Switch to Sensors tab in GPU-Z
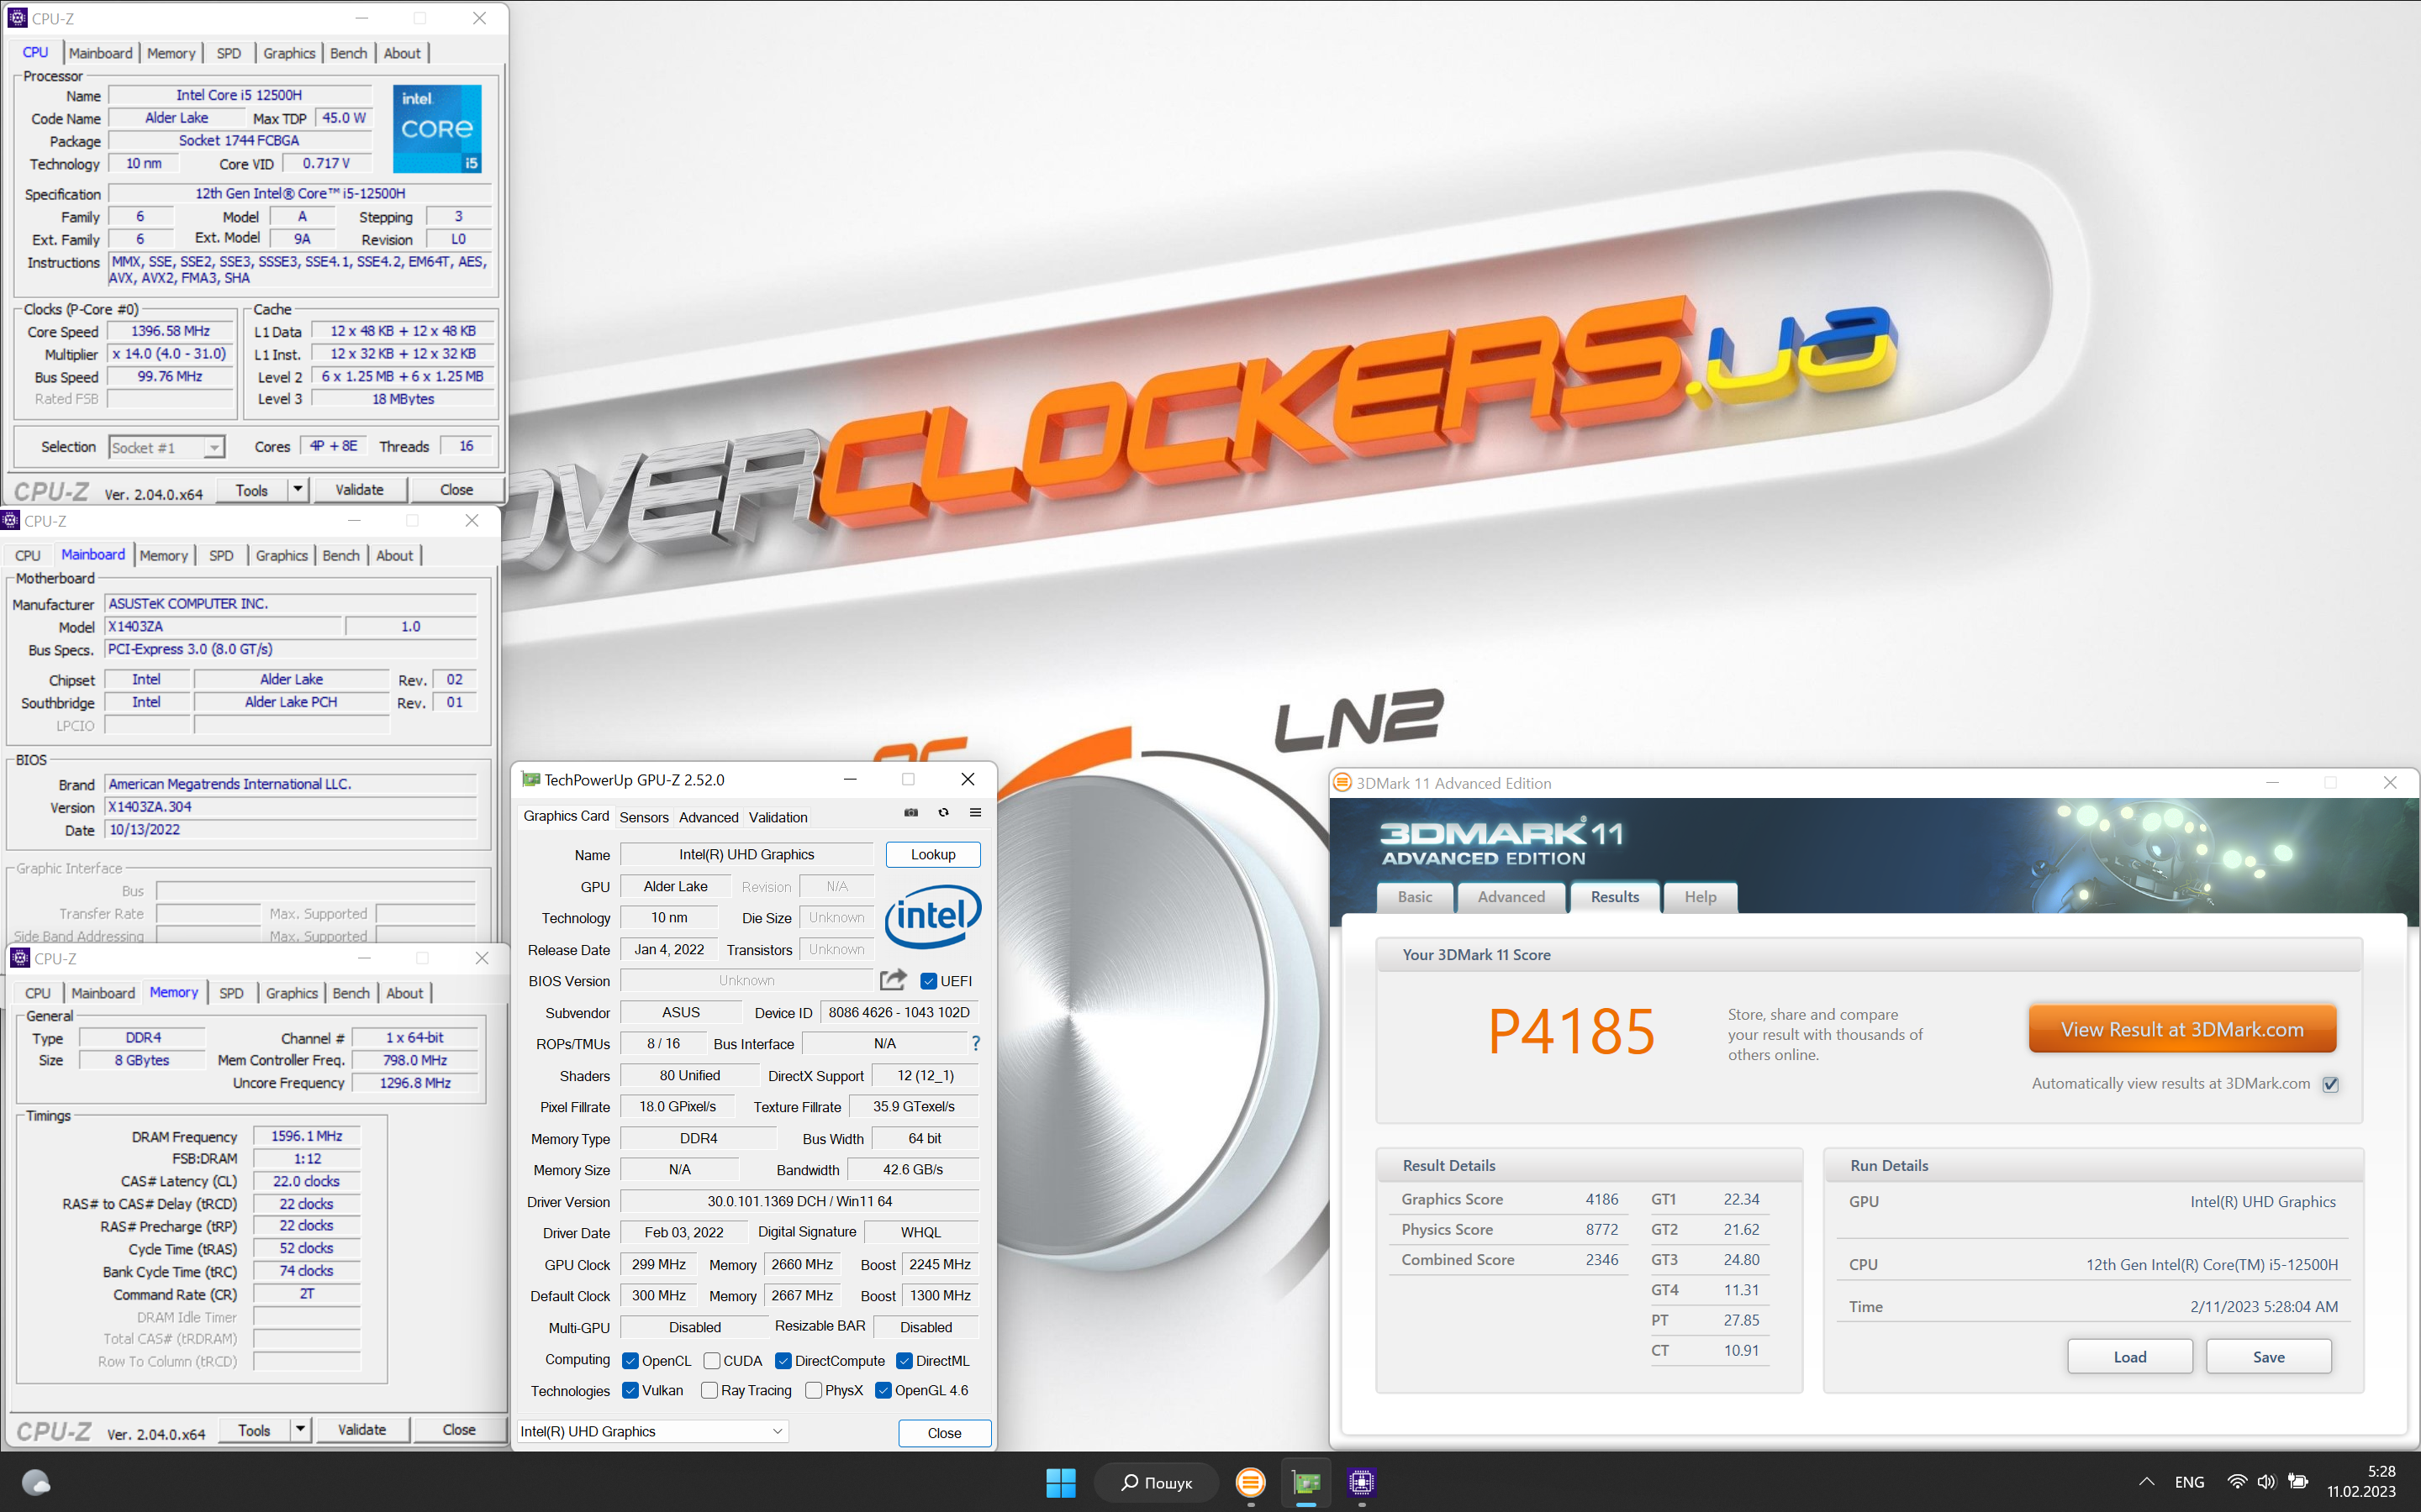 tap(643, 817)
